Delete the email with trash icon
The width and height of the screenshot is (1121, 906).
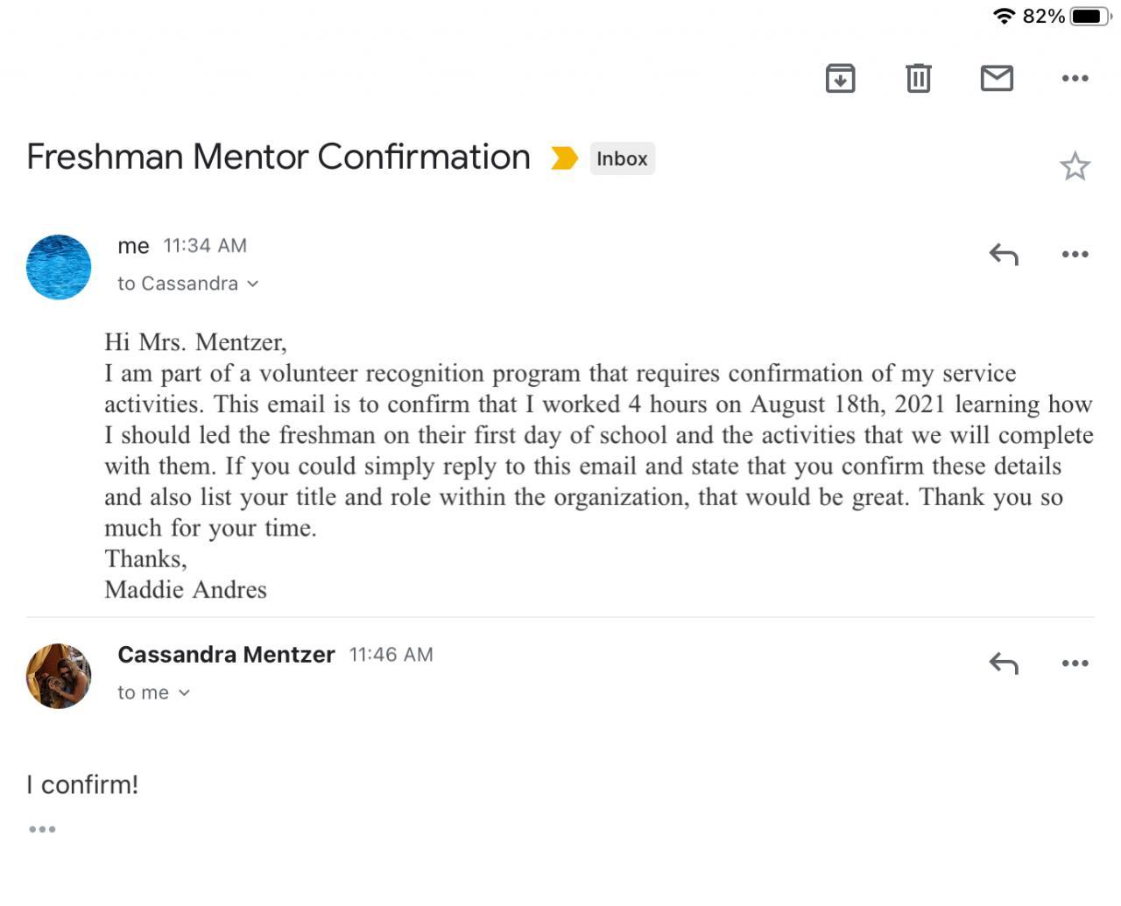[x=918, y=79]
